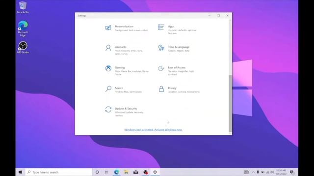Open the Ease of Access category label
Image resolution: width=314 pixels, height=176 pixels.
click(177, 67)
